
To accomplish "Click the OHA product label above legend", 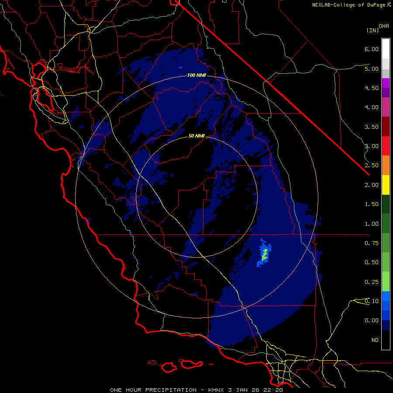I will pos(384,26).
